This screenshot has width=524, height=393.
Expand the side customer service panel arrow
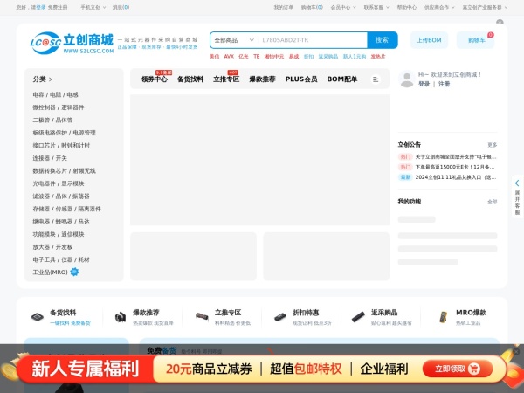coord(517,181)
